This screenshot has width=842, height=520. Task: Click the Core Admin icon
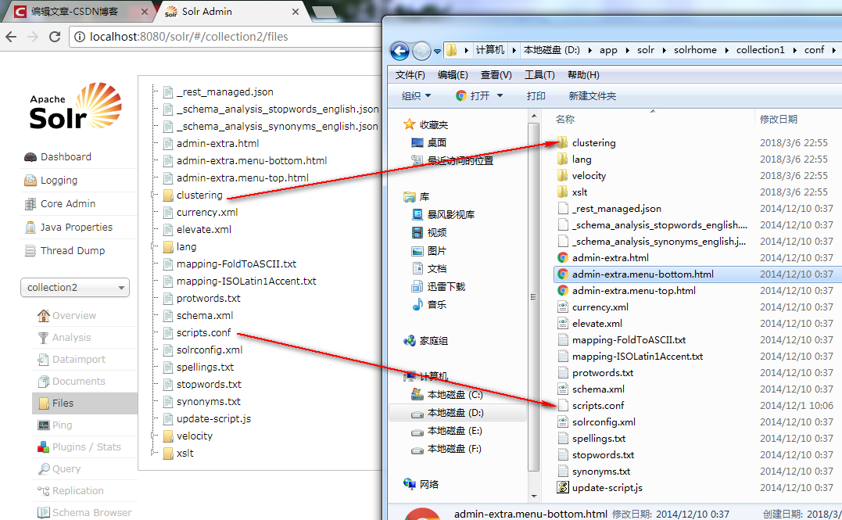pyautogui.click(x=30, y=204)
